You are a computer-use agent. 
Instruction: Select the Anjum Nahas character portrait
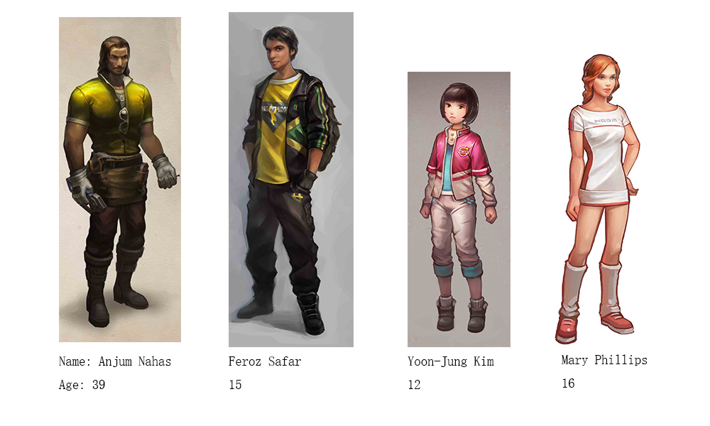coord(120,179)
